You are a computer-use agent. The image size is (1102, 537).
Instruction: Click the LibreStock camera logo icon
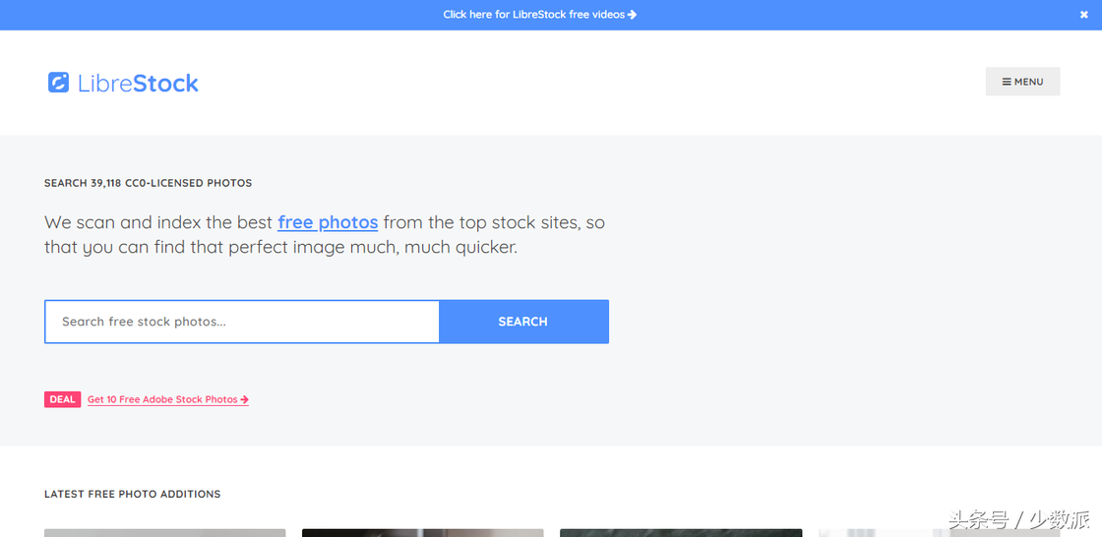(58, 83)
